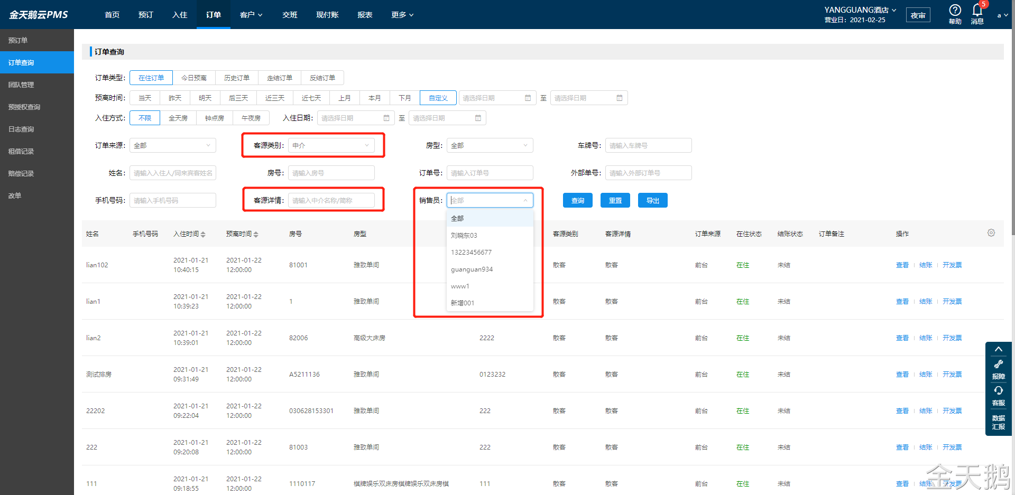
Task: Expand 更多 menu in top navigation
Action: tap(402, 15)
